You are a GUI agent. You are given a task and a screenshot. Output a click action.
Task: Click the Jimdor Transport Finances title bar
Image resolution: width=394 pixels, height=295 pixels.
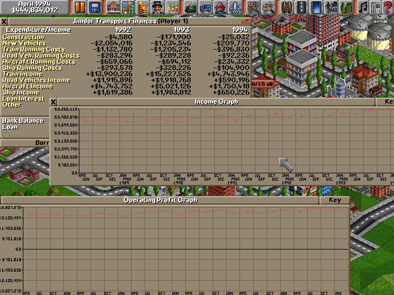(130, 22)
